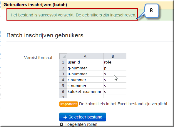
Task: Click the Vereist formaat label
Action: pos(39,58)
